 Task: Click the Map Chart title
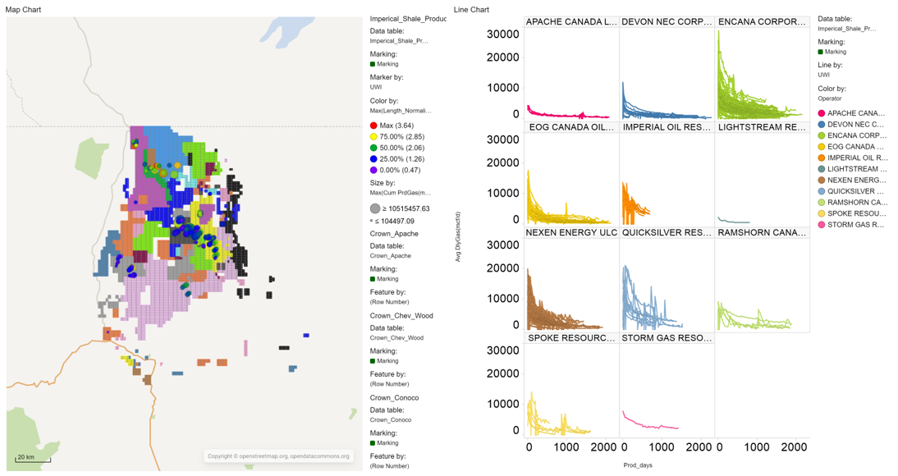point(23,10)
